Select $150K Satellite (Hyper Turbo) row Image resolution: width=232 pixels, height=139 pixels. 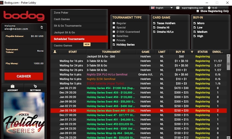click(x=139, y=84)
